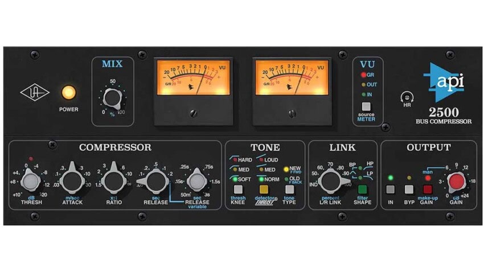484x272 pixels.
Task: Click the VU section title
Action: 367,64
